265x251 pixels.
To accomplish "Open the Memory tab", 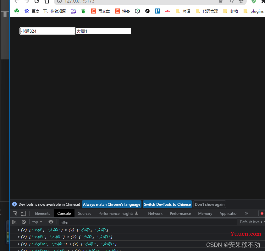I will 205,214.
